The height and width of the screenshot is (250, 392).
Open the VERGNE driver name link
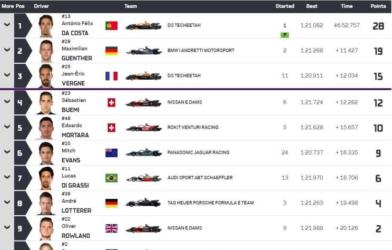73,83
